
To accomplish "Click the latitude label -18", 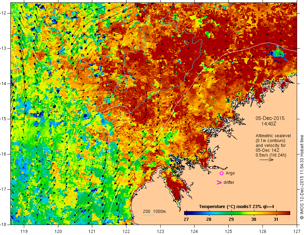I will click(x=3, y=225).
